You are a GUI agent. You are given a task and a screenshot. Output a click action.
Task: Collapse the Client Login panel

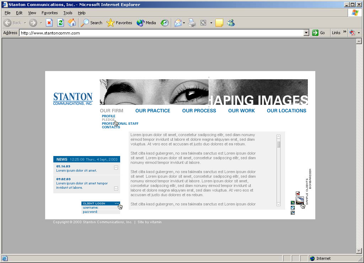[x=117, y=203]
